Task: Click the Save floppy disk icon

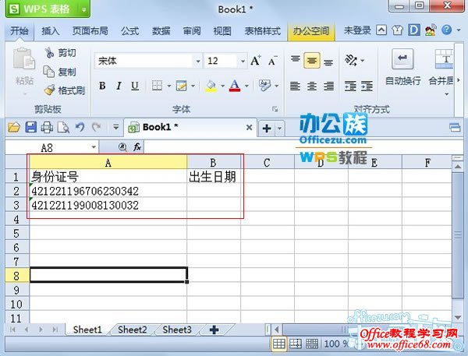Action: (x=30, y=127)
